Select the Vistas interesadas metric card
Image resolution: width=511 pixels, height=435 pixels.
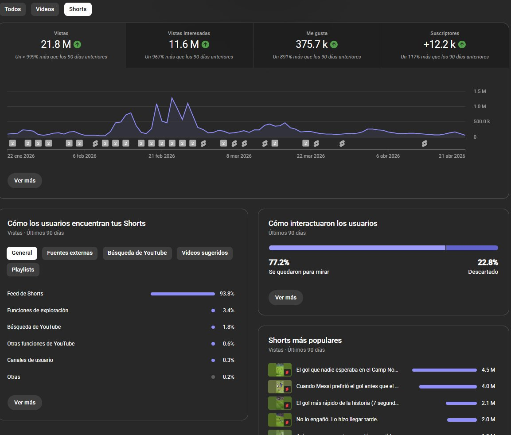point(189,45)
